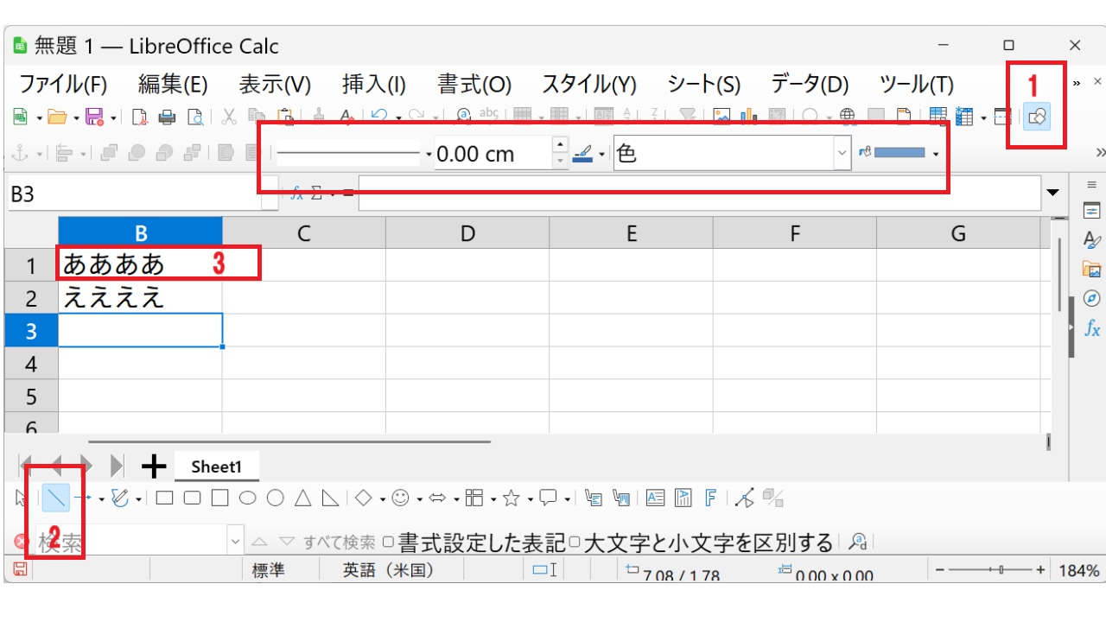Open the Fontwork text icon
This screenshot has width=1106, height=622.
[710, 498]
